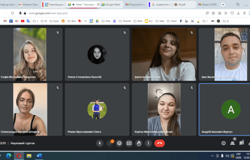Open the Growth bookmarks folder

pyautogui.click(x=125, y=21)
